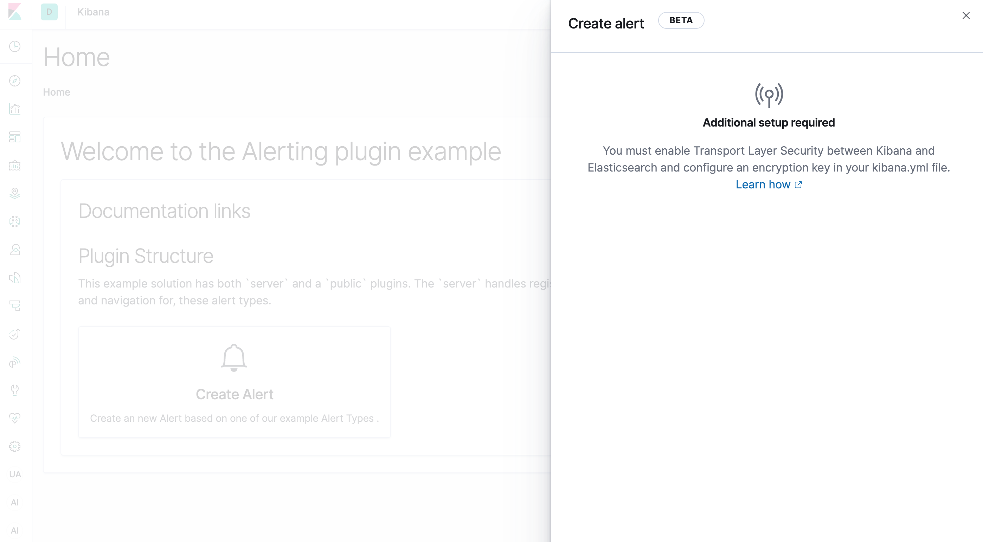
Task: Open Canvas icon in sidebar
Action: (15, 165)
